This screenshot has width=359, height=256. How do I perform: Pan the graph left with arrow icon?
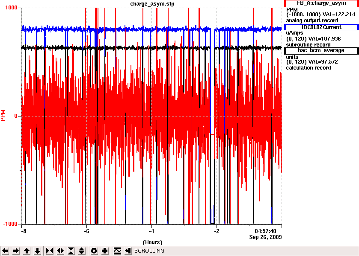5,251
